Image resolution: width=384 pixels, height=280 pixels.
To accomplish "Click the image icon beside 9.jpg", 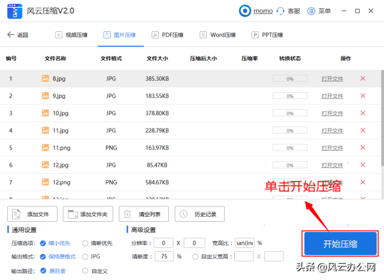I will point(45,96).
